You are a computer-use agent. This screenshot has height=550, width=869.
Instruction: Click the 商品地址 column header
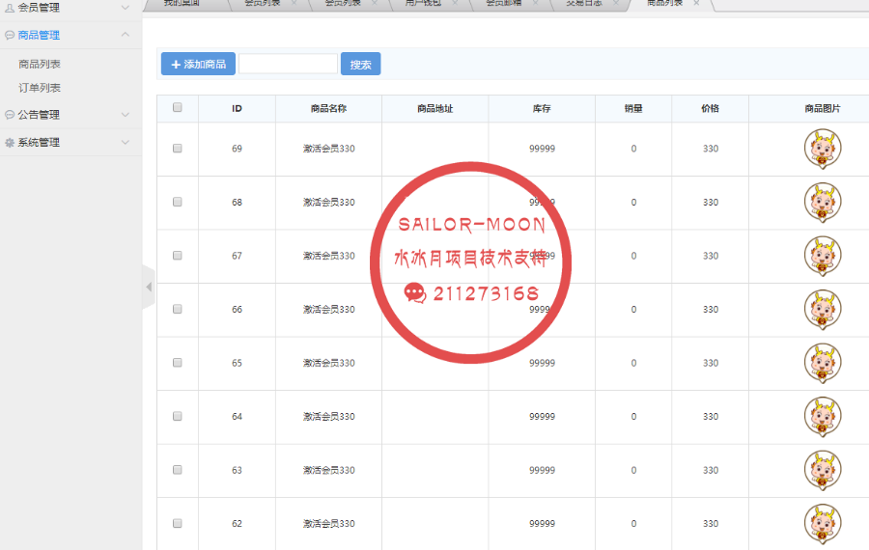[x=435, y=109]
